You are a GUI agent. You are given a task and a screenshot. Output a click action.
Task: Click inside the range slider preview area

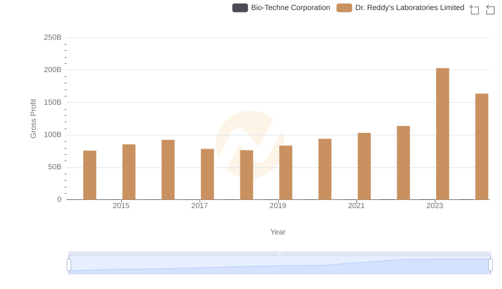279,265
